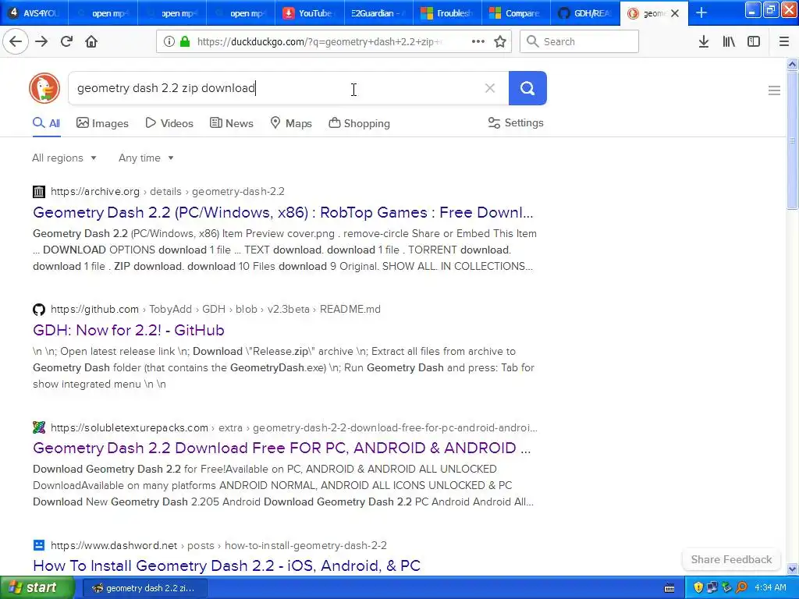This screenshot has height=599, width=799.
Task: Show site information icon in address bar
Action: click(169, 41)
